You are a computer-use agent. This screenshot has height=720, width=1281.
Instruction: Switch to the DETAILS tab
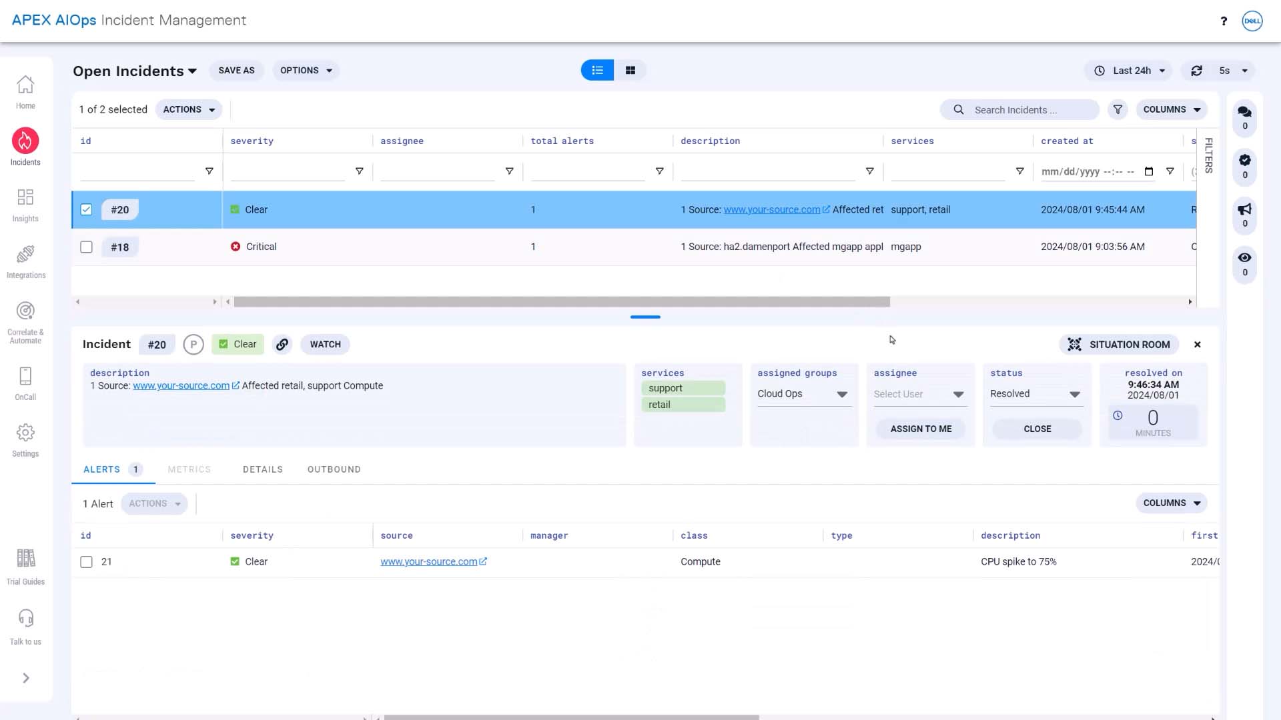pos(263,469)
